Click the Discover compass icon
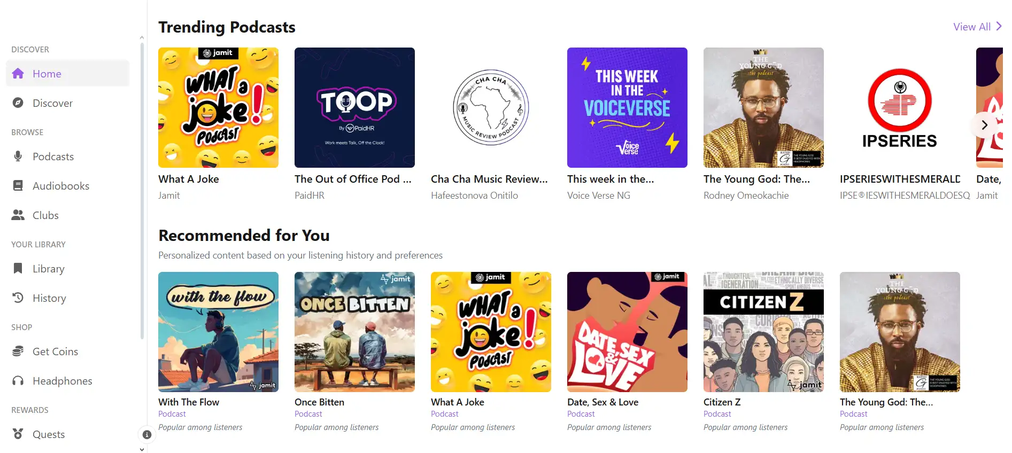The image size is (1012, 453). point(18,103)
